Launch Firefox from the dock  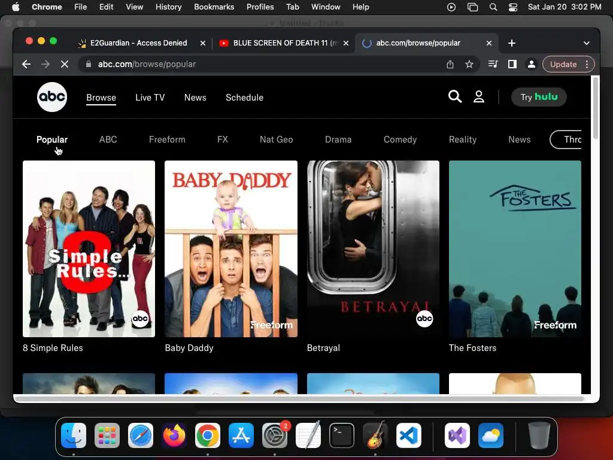click(174, 435)
